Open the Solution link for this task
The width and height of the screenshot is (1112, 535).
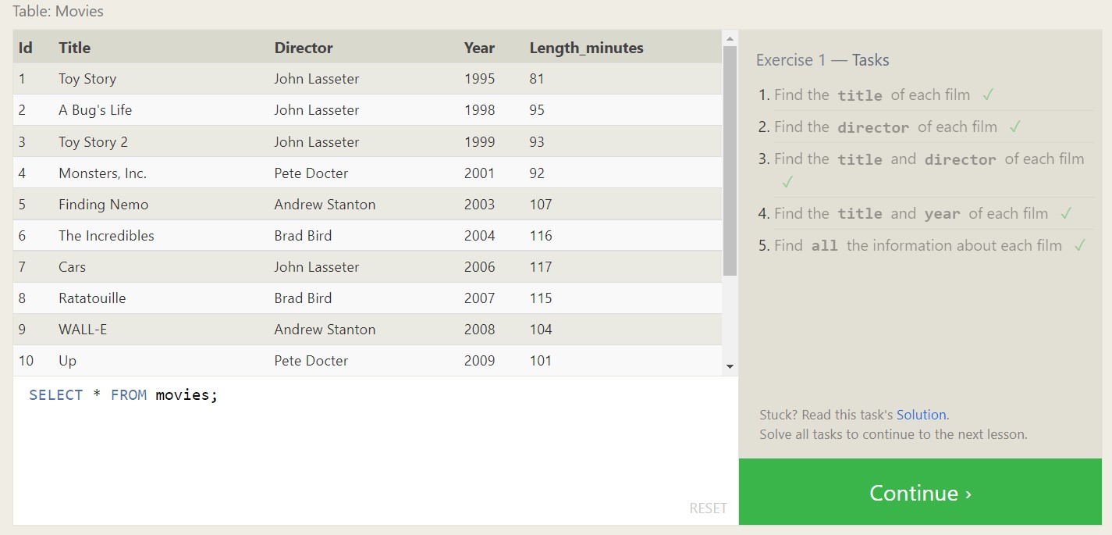tap(921, 415)
